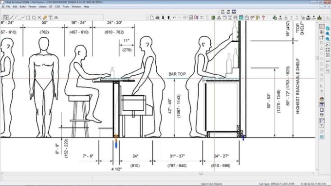
Task: Click the topmost magnifier zoom icon
Action: tap(328, 28)
